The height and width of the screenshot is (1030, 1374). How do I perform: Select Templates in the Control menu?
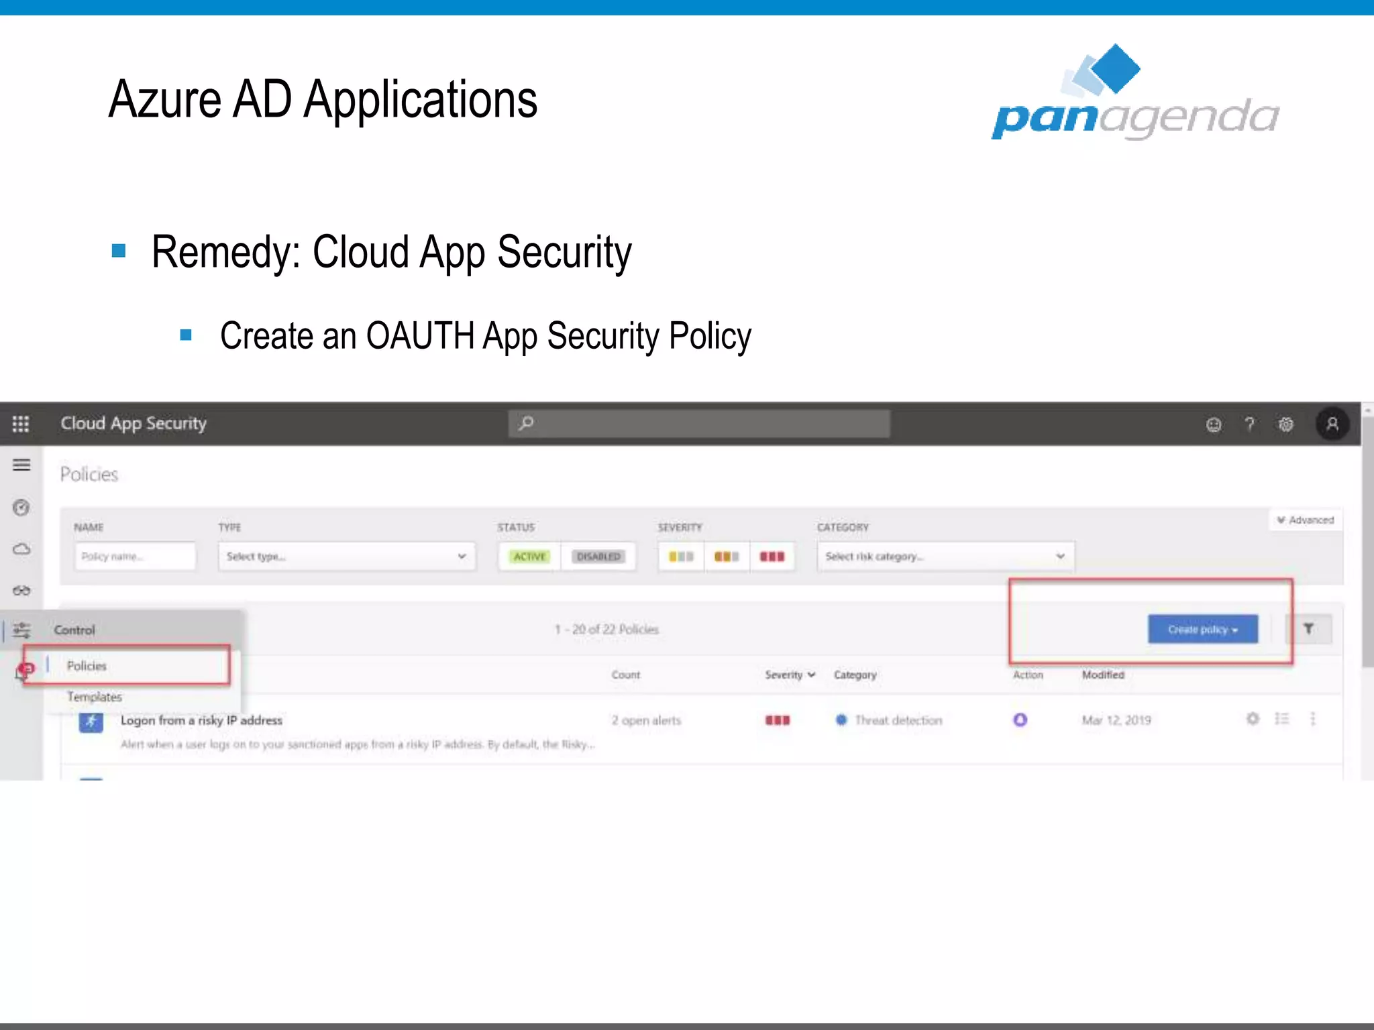pyautogui.click(x=95, y=697)
